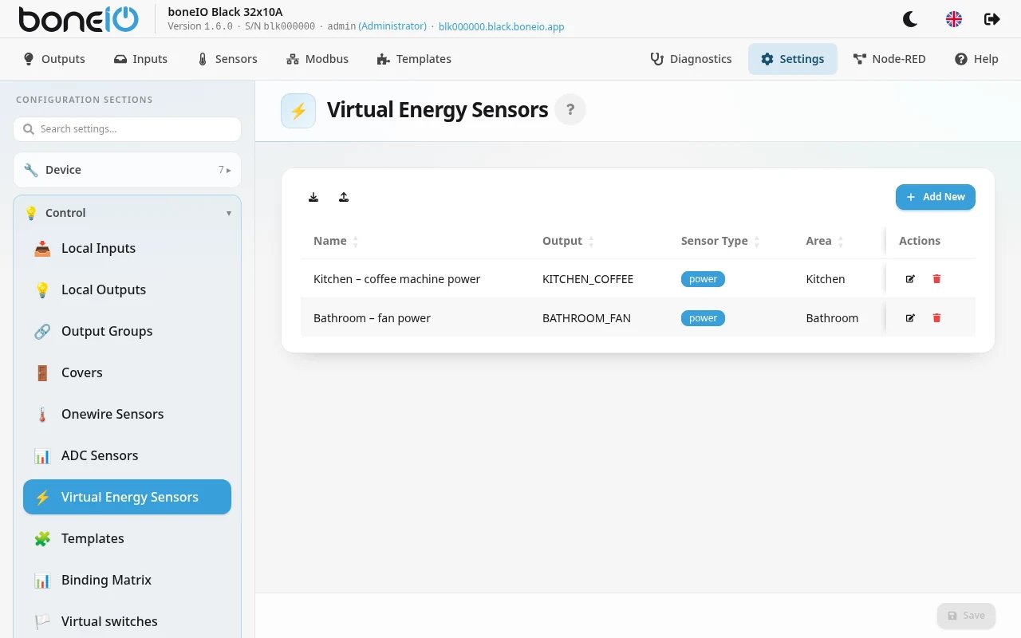This screenshot has width=1021, height=638.
Task: Sort table by Sensor Type column
Action: click(720, 241)
